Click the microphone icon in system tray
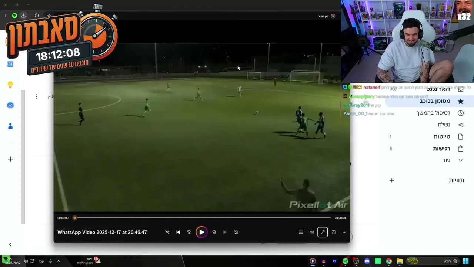The image size is (474, 267). coord(50,261)
